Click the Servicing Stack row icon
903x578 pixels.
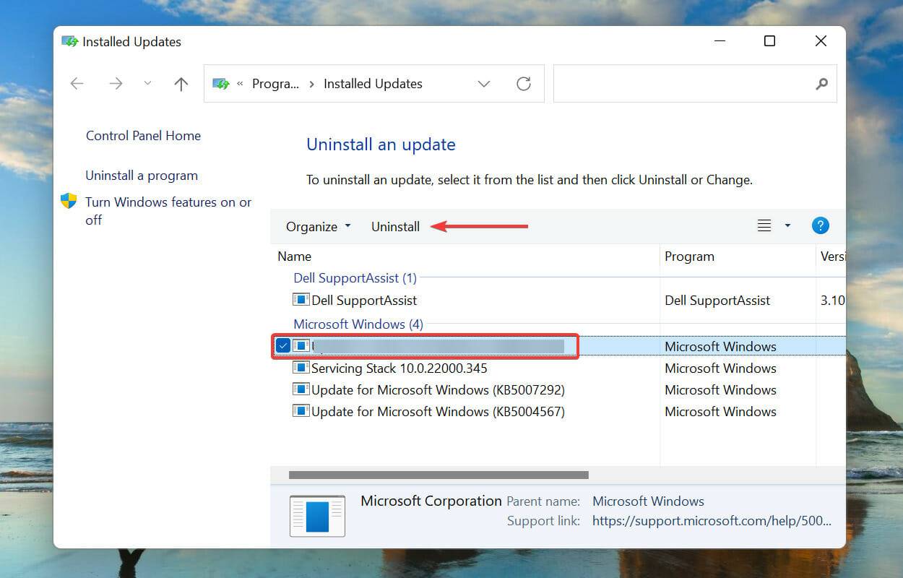(x=301, y=368)
